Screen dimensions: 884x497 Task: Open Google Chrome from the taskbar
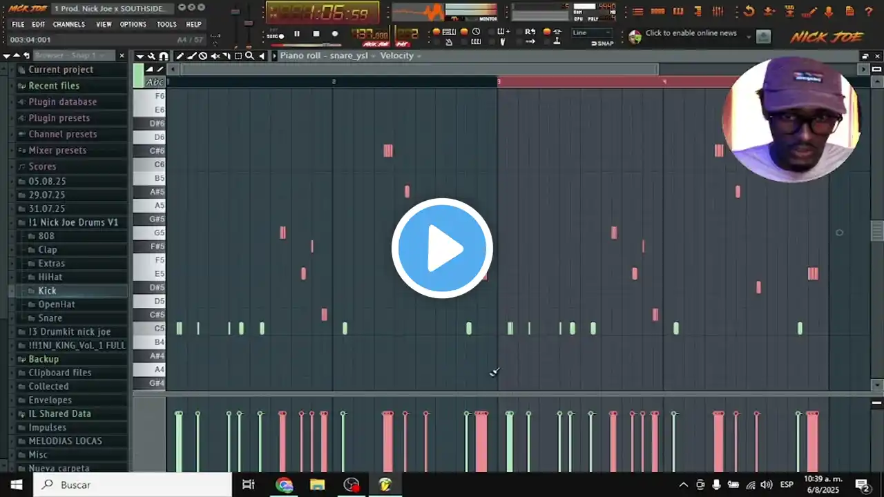[x=284, y=485]
